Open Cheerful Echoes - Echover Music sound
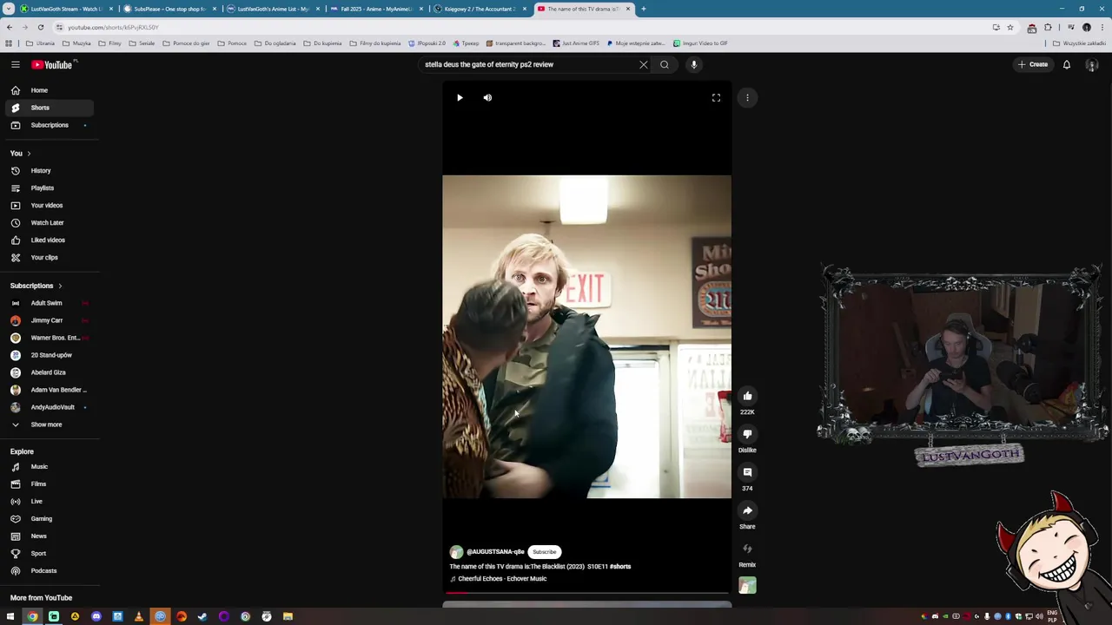The image size is (1112, 625). click(502, 579)
